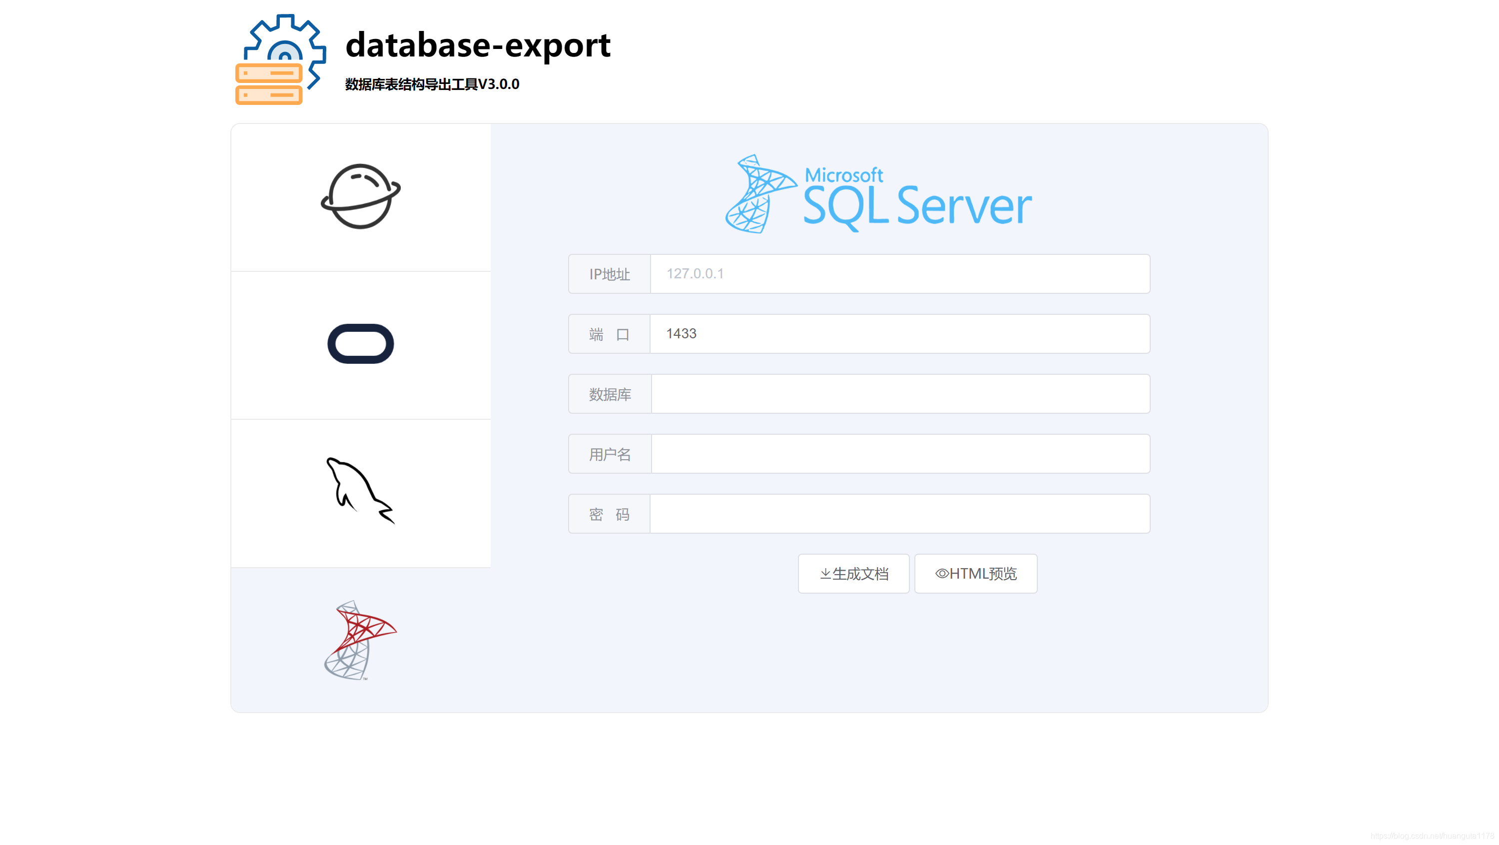Screen dimensions: 1499x845
Task: Click the Microsoft SQL Server banner logo
Action: pos(879,194)
